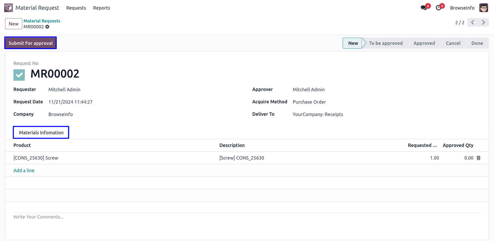Click the user avatar picture
Viewport: 494px width, 241px height.
pos(483,8)
